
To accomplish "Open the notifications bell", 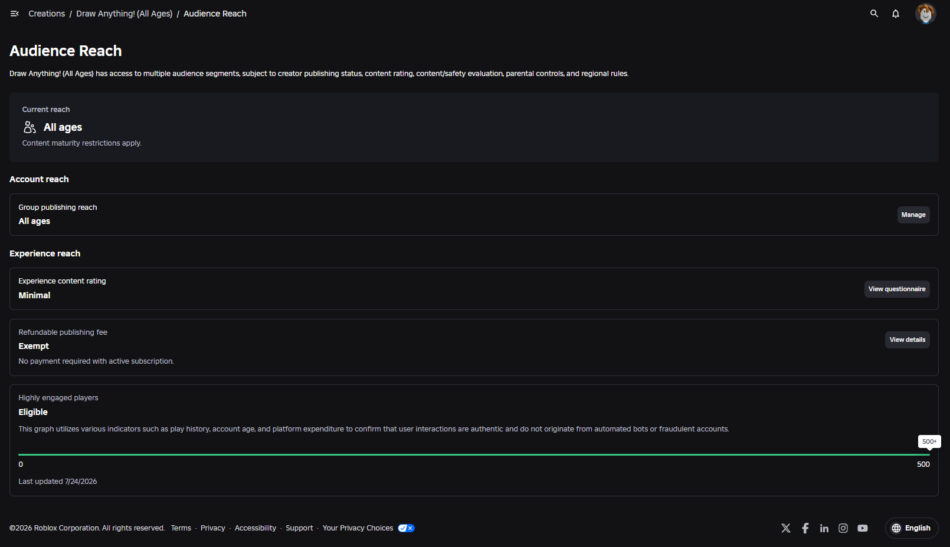I will 896,14.
